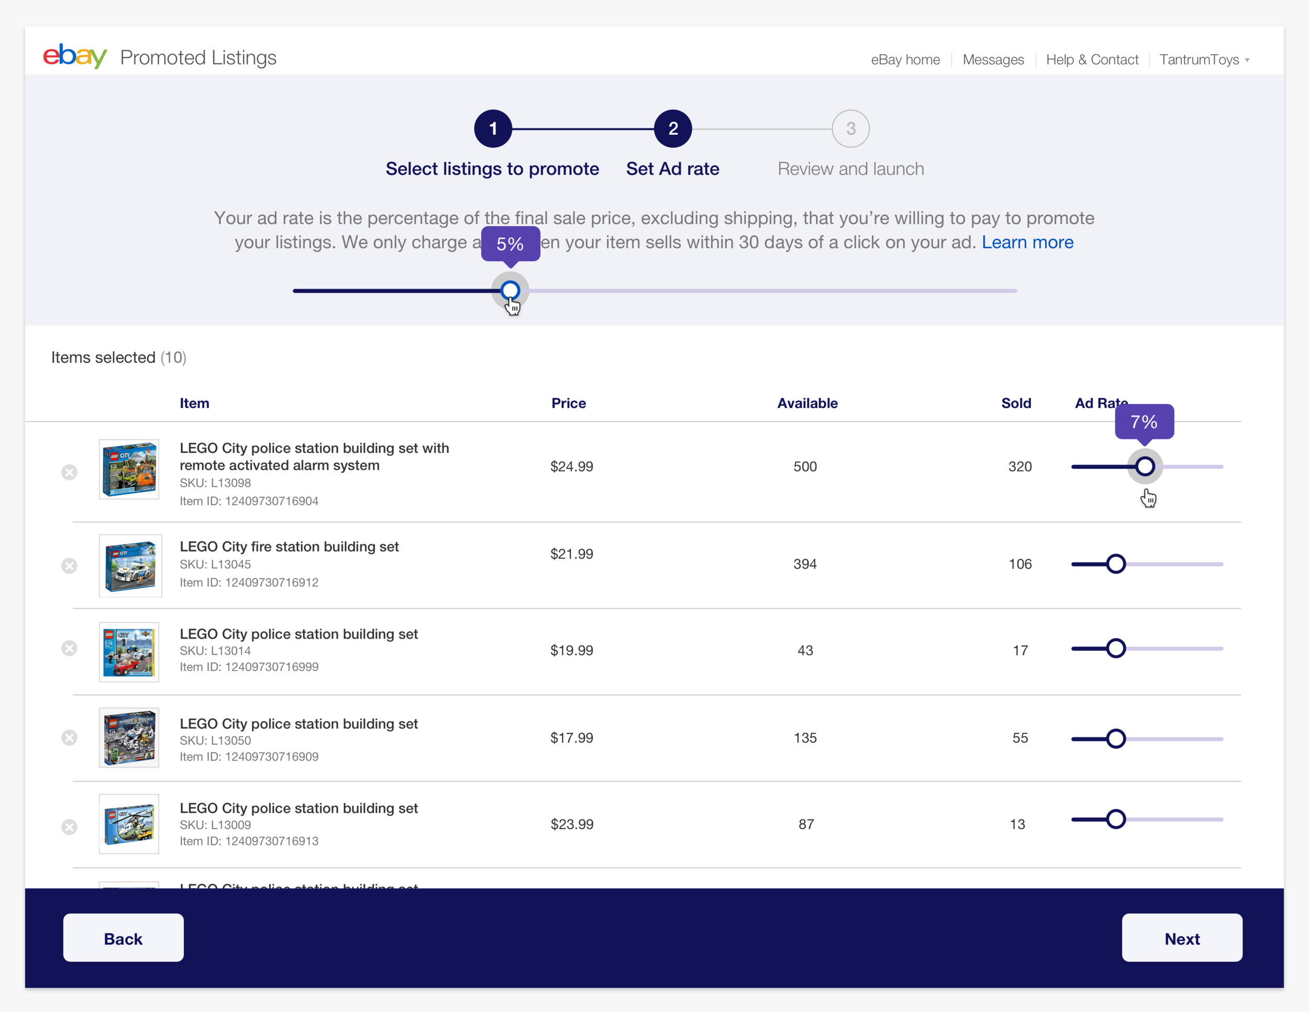Sort by the Item column header
Screen dimensions: 1309x1012
(x=194, y=403)
